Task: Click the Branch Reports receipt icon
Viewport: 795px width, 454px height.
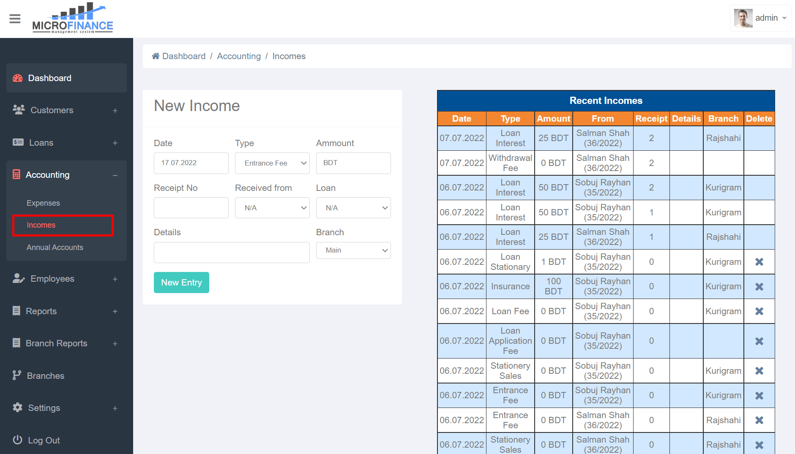Action: (16, 343)
